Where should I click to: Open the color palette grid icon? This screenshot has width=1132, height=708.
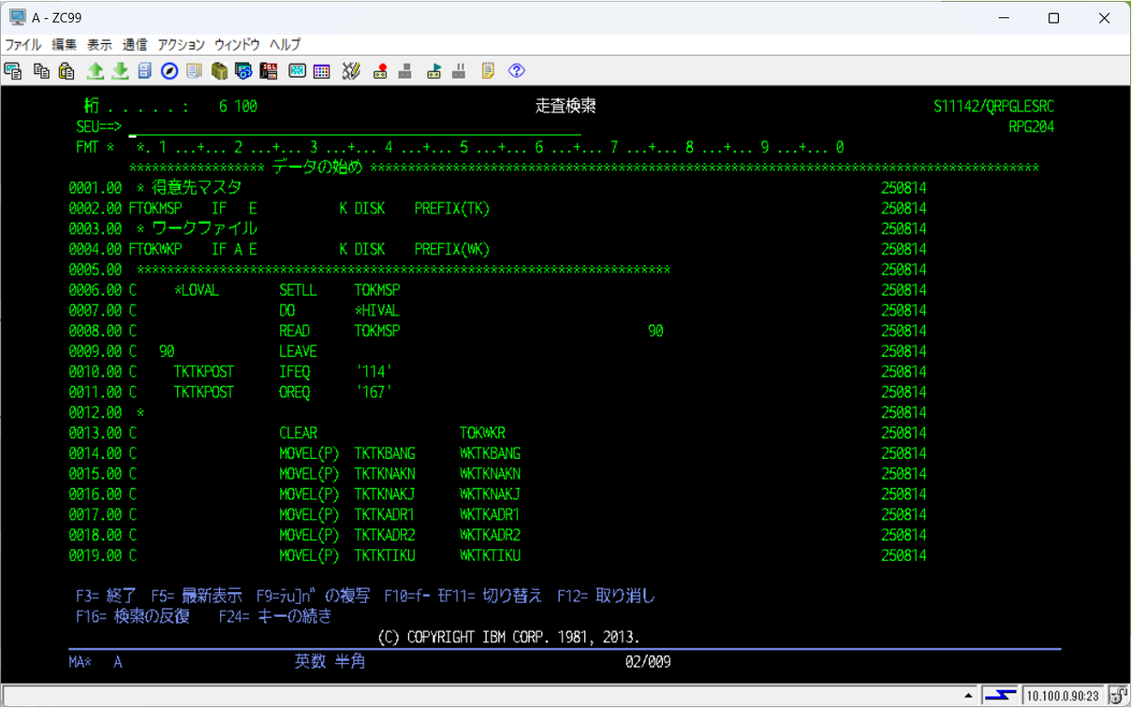321,71
